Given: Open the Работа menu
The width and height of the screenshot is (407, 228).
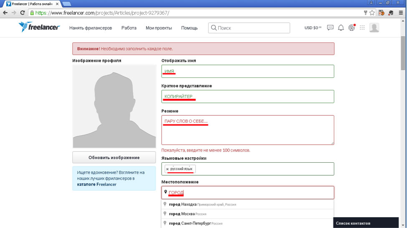Looking at the screenshot, I should [129, 28].
